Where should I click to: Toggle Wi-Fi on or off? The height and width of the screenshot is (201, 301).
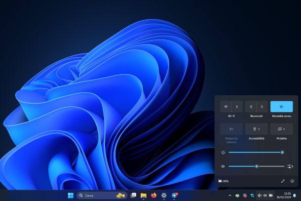226,106
